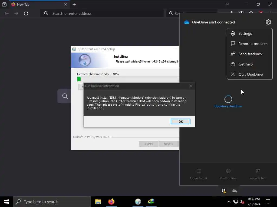The height and width of the screenshot is (207, 277).
Task: Confirm the IDM browser integration OK button
Action: click(x=180, y=122)
